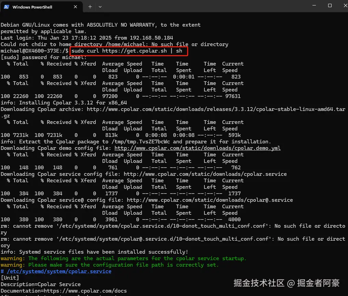Click the cpolar.service download URL text
Viewport: 348px width, 296px height.
205,174
